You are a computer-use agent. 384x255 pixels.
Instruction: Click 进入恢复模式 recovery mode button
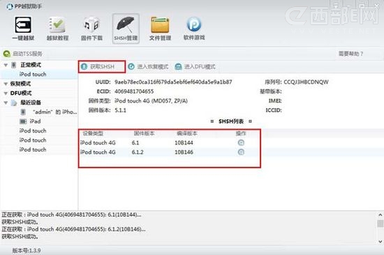[149, 67]
